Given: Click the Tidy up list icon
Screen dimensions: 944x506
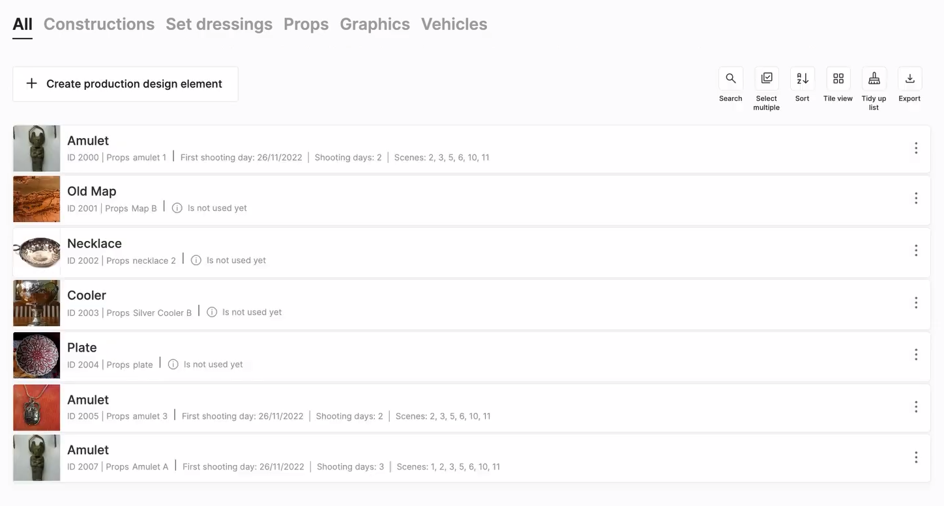Looking at the screenshot, I should (874, 79).
